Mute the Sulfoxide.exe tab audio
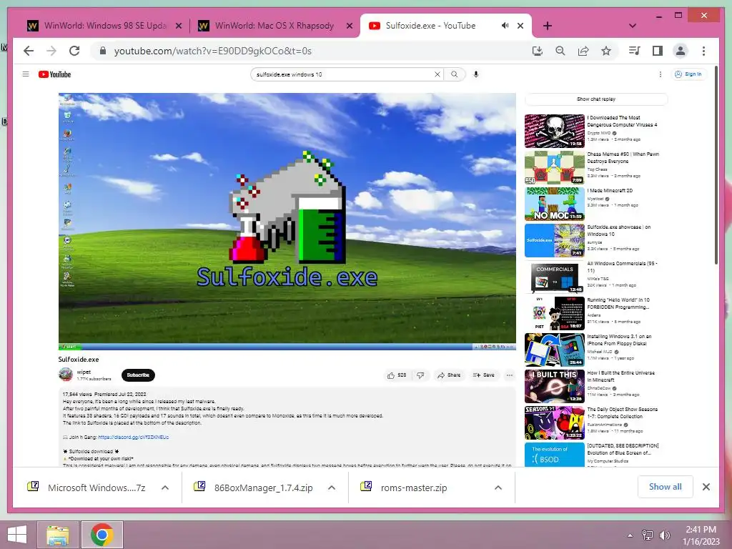Image resolution: width=732 pixels, height=549 pixels. pos(505,26)
